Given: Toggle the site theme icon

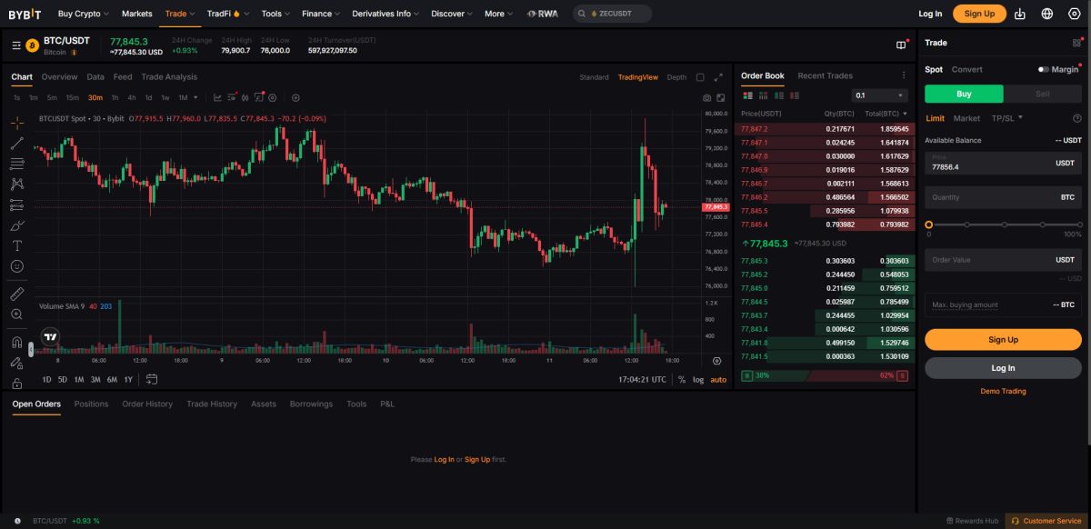Looking at the screenshot, I should tap(1074, 14).
